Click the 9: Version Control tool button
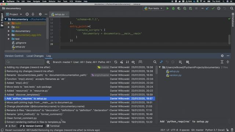This screenshot has height=132, width=235. [31, 126]
